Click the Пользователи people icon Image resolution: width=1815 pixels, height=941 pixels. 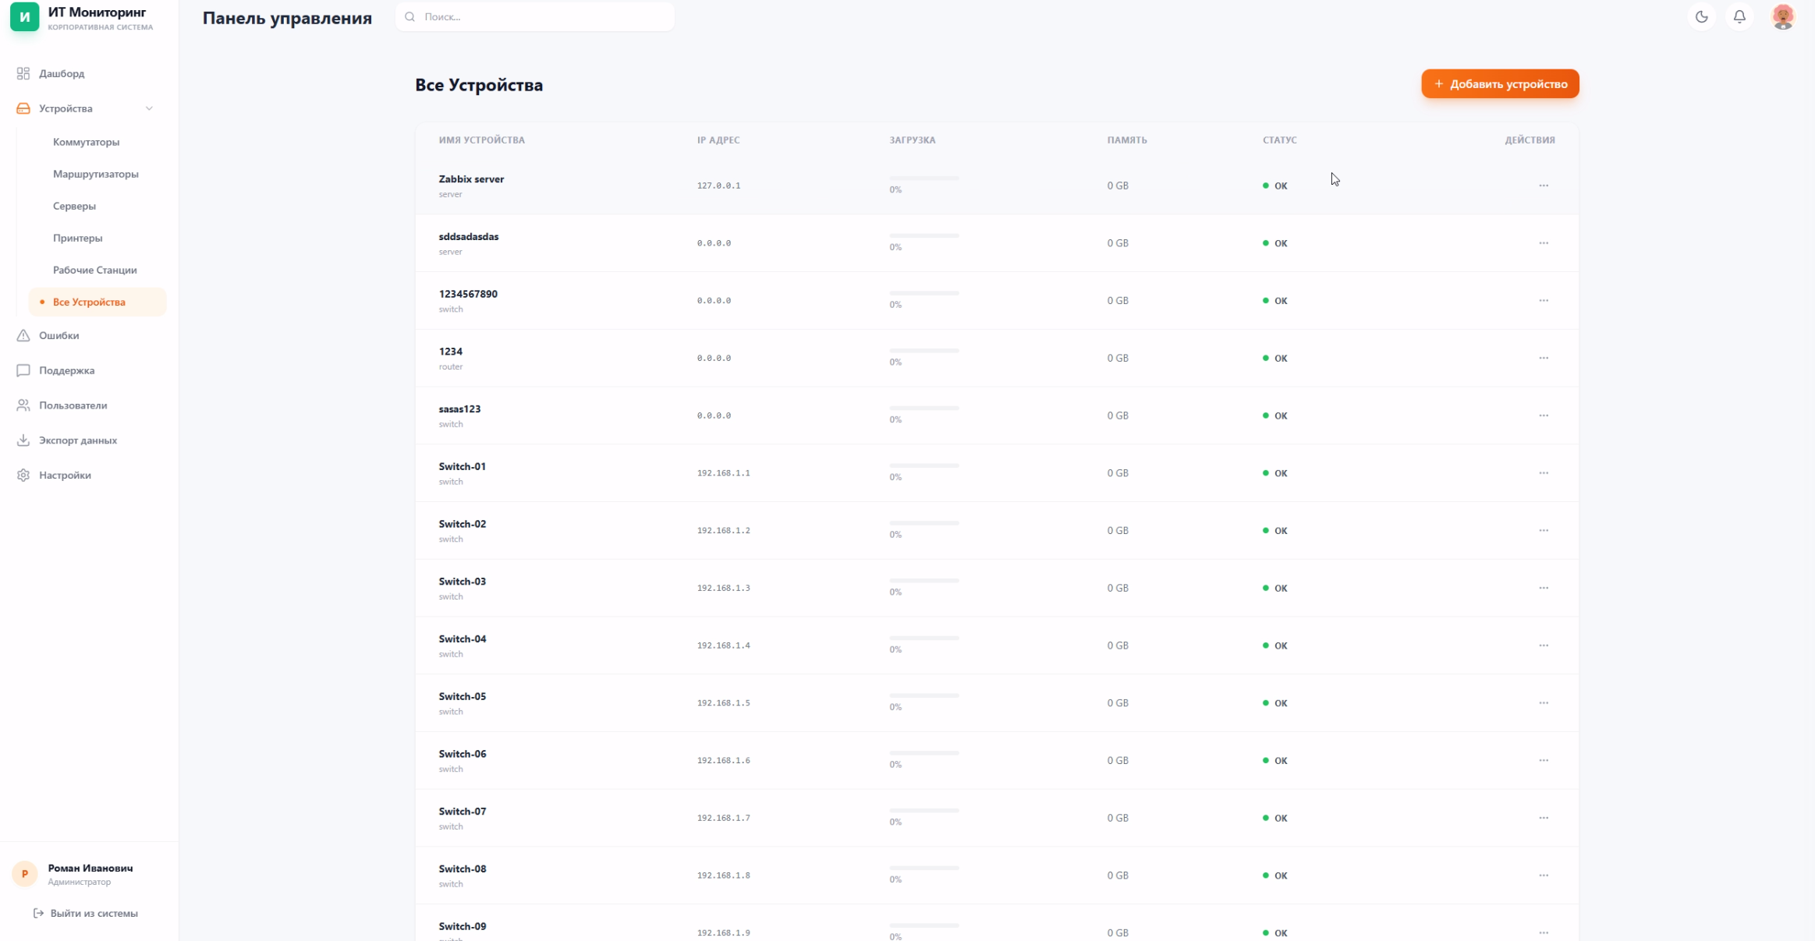point(23,405)
